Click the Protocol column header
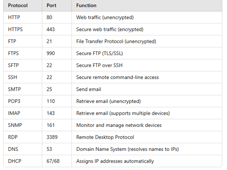 coord(18,6)
